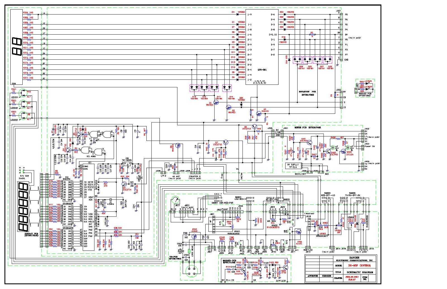Click the 'ROTARYSW PCB' label text
447x289 pixels.
[307, 91]
